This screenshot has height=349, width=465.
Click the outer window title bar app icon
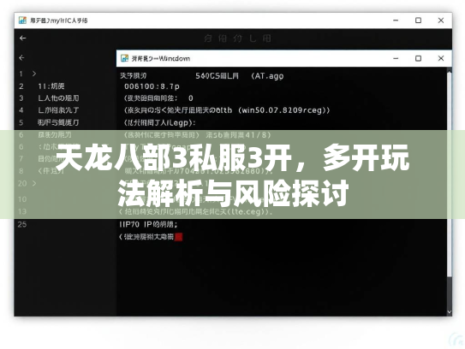point(22,21)
